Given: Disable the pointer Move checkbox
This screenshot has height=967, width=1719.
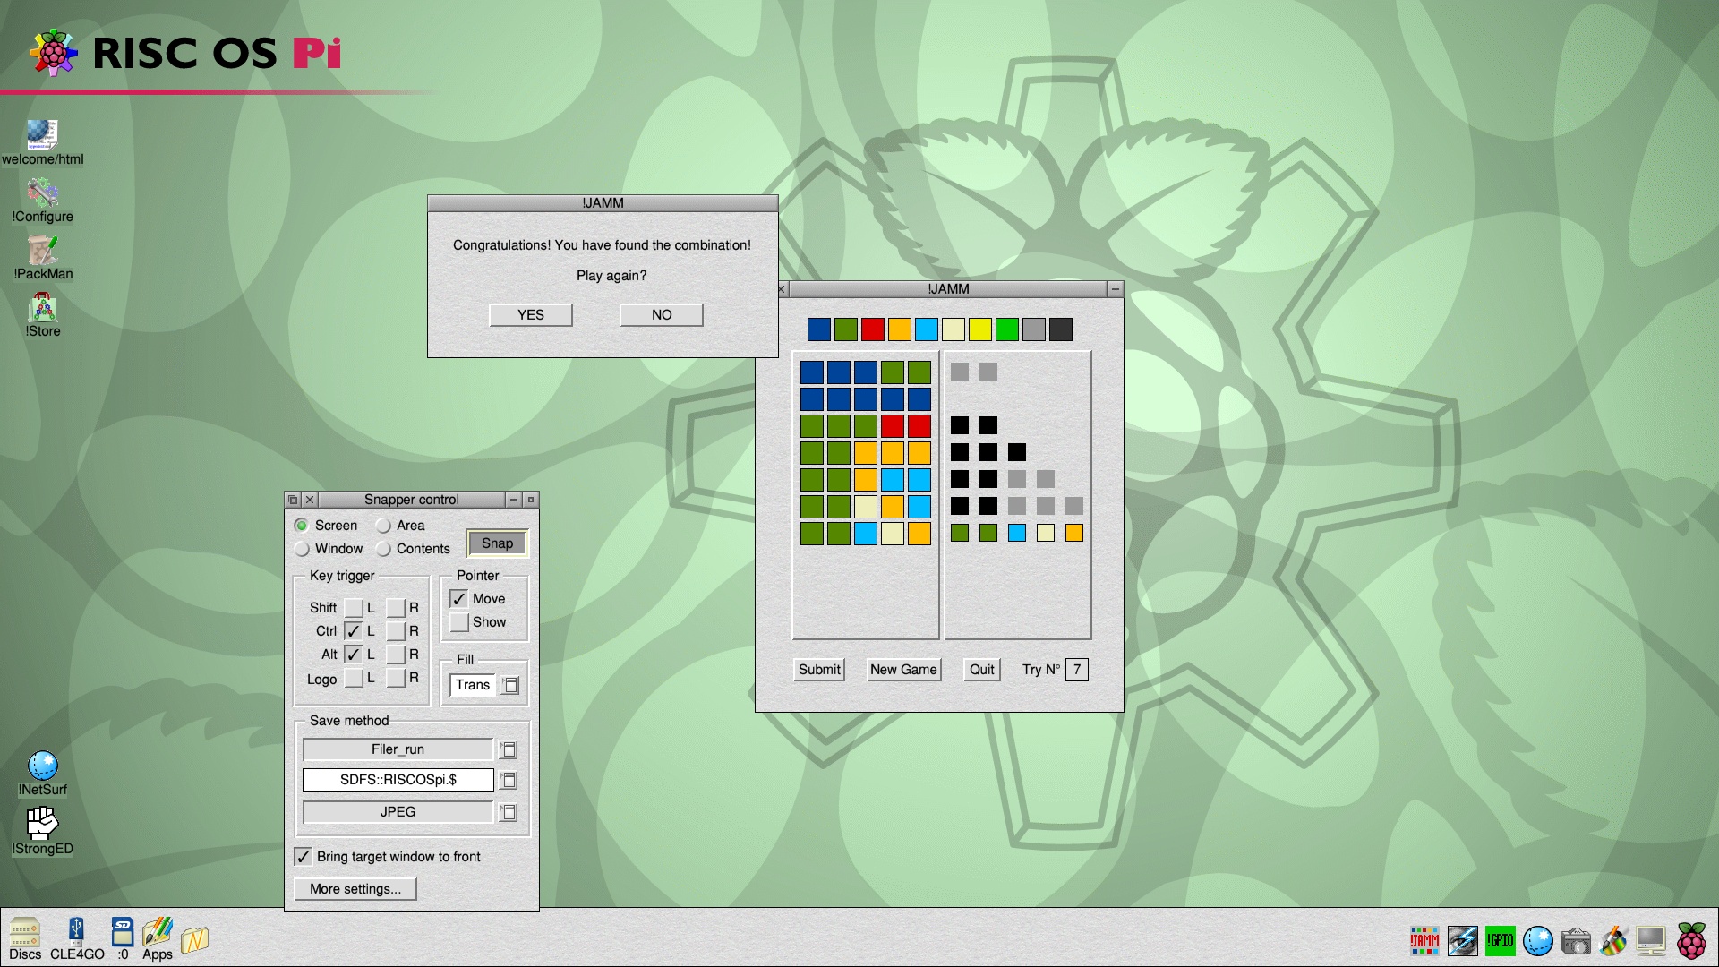Looking at the screenshot, I should (x=458, y=599).
